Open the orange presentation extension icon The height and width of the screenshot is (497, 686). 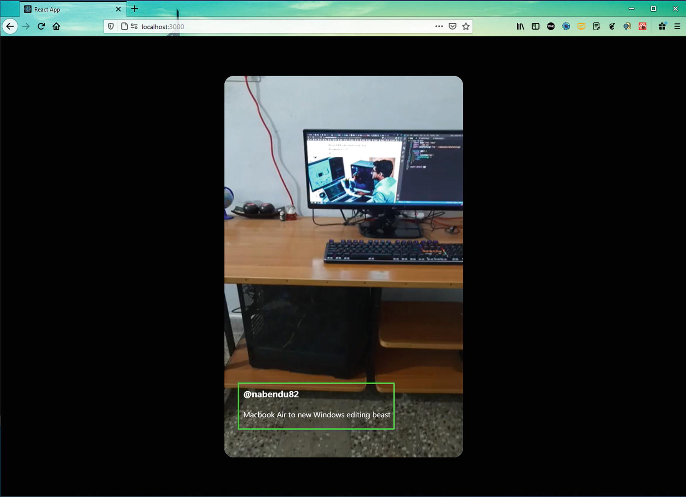coord(581,26)
